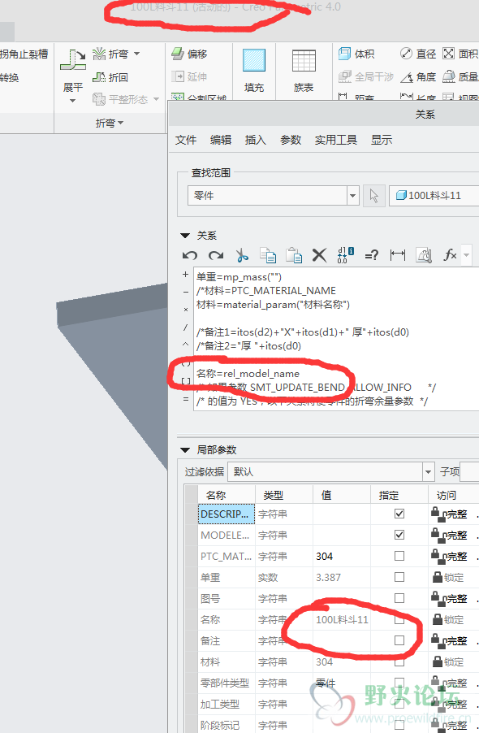Open the 默认 filter-by dropdown
The width and height of the screenshot is (479, 733).
click(428, 471)
